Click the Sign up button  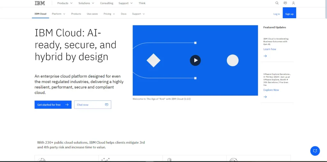point(289,13)
